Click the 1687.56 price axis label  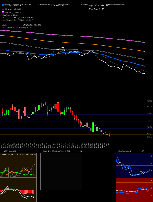[150, 127]
